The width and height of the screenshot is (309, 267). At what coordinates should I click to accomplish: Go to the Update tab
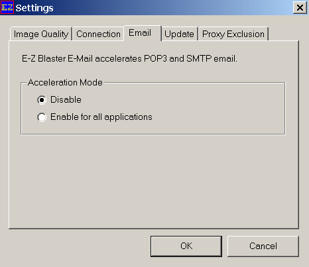179,34
